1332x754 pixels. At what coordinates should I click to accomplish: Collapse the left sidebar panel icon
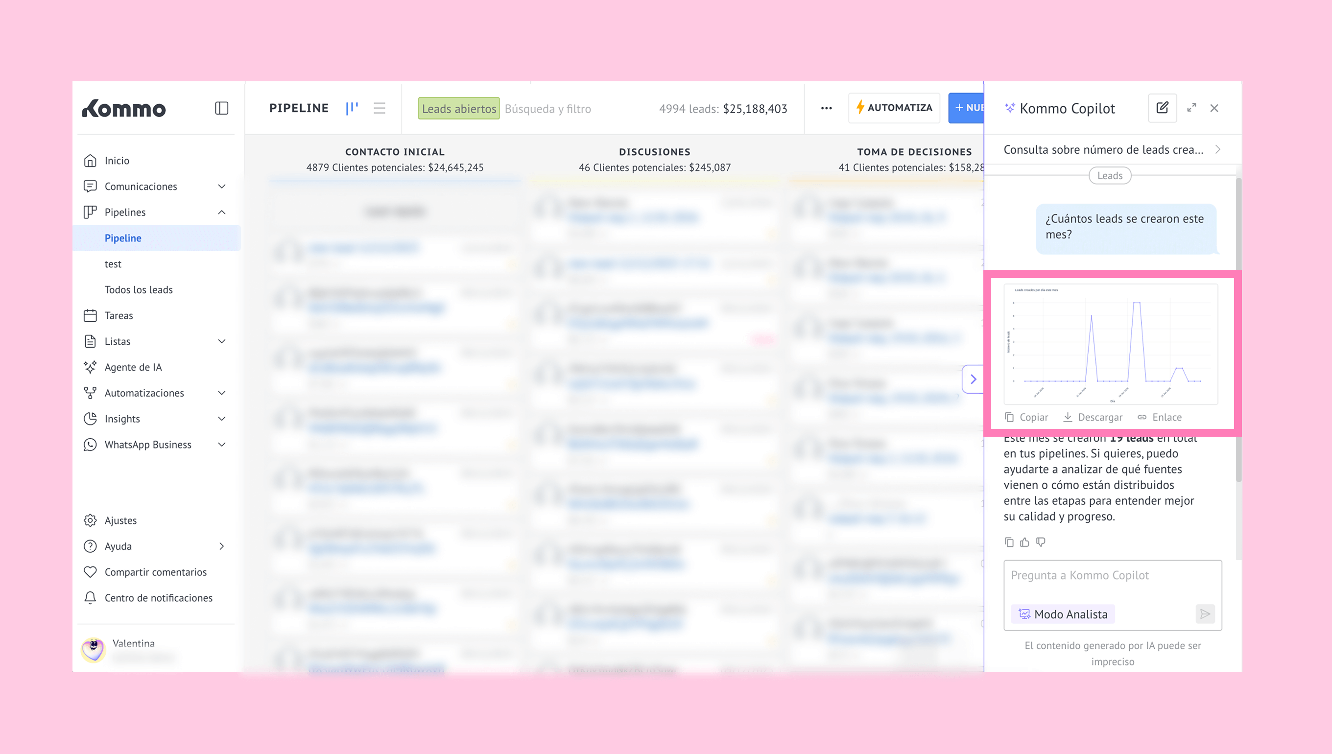coord(222,108)
